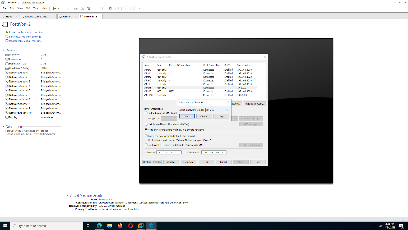The image size is (408, 230).
Task: Click the full screen mode icon
Action: coord(110,8)
